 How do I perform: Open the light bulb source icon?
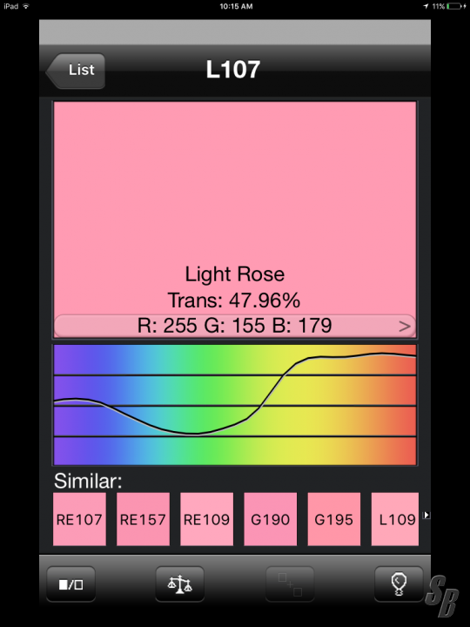click(x=399, y=584)
